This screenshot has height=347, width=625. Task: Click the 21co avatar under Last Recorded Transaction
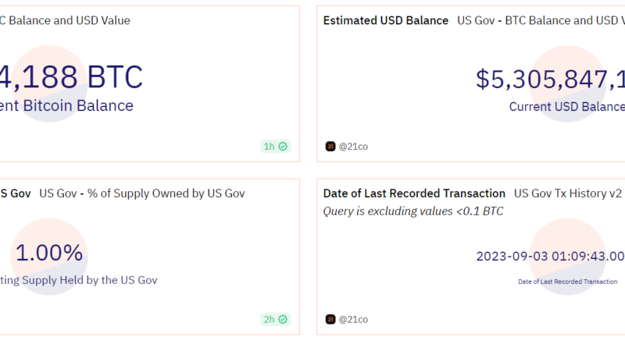pyautogui.click(x=330, y=319)
